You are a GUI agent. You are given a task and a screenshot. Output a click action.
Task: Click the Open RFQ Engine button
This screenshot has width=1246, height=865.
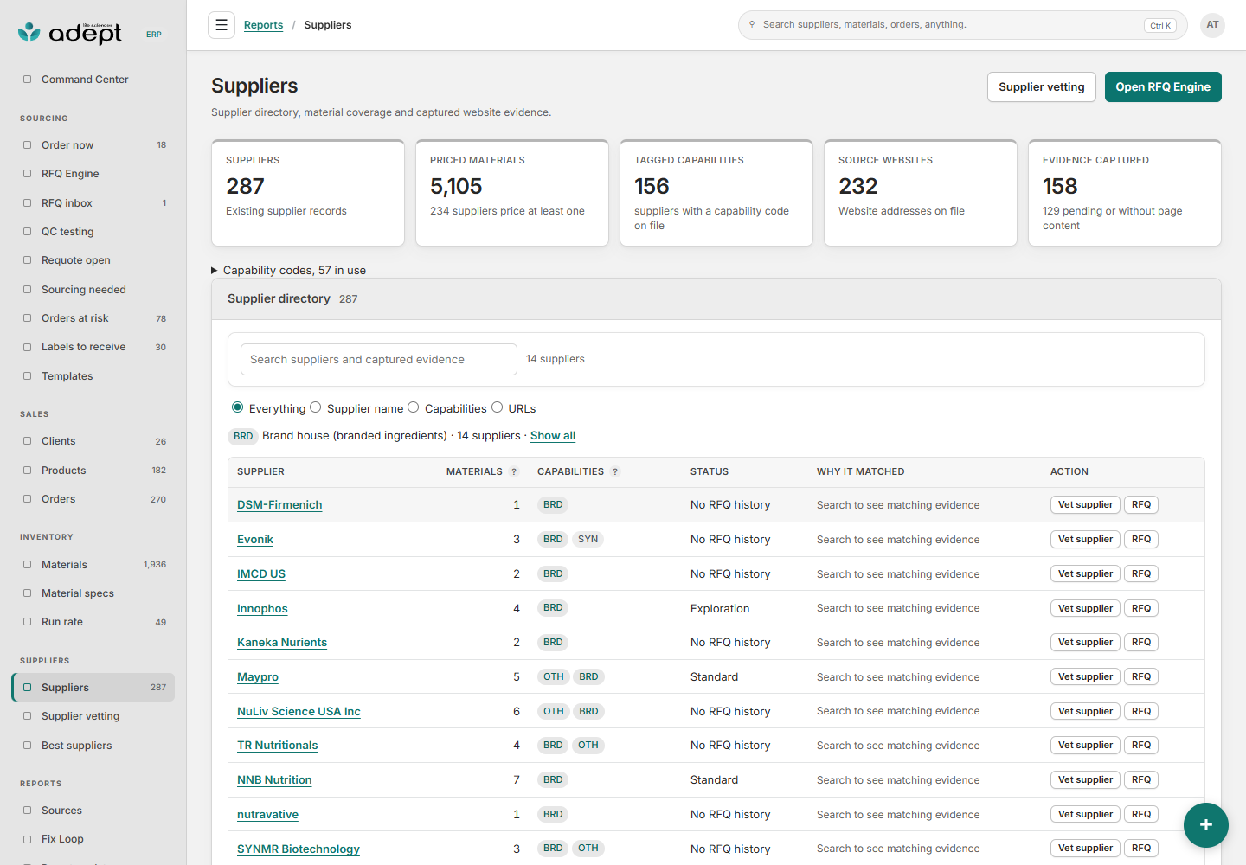coord(1163,87)
